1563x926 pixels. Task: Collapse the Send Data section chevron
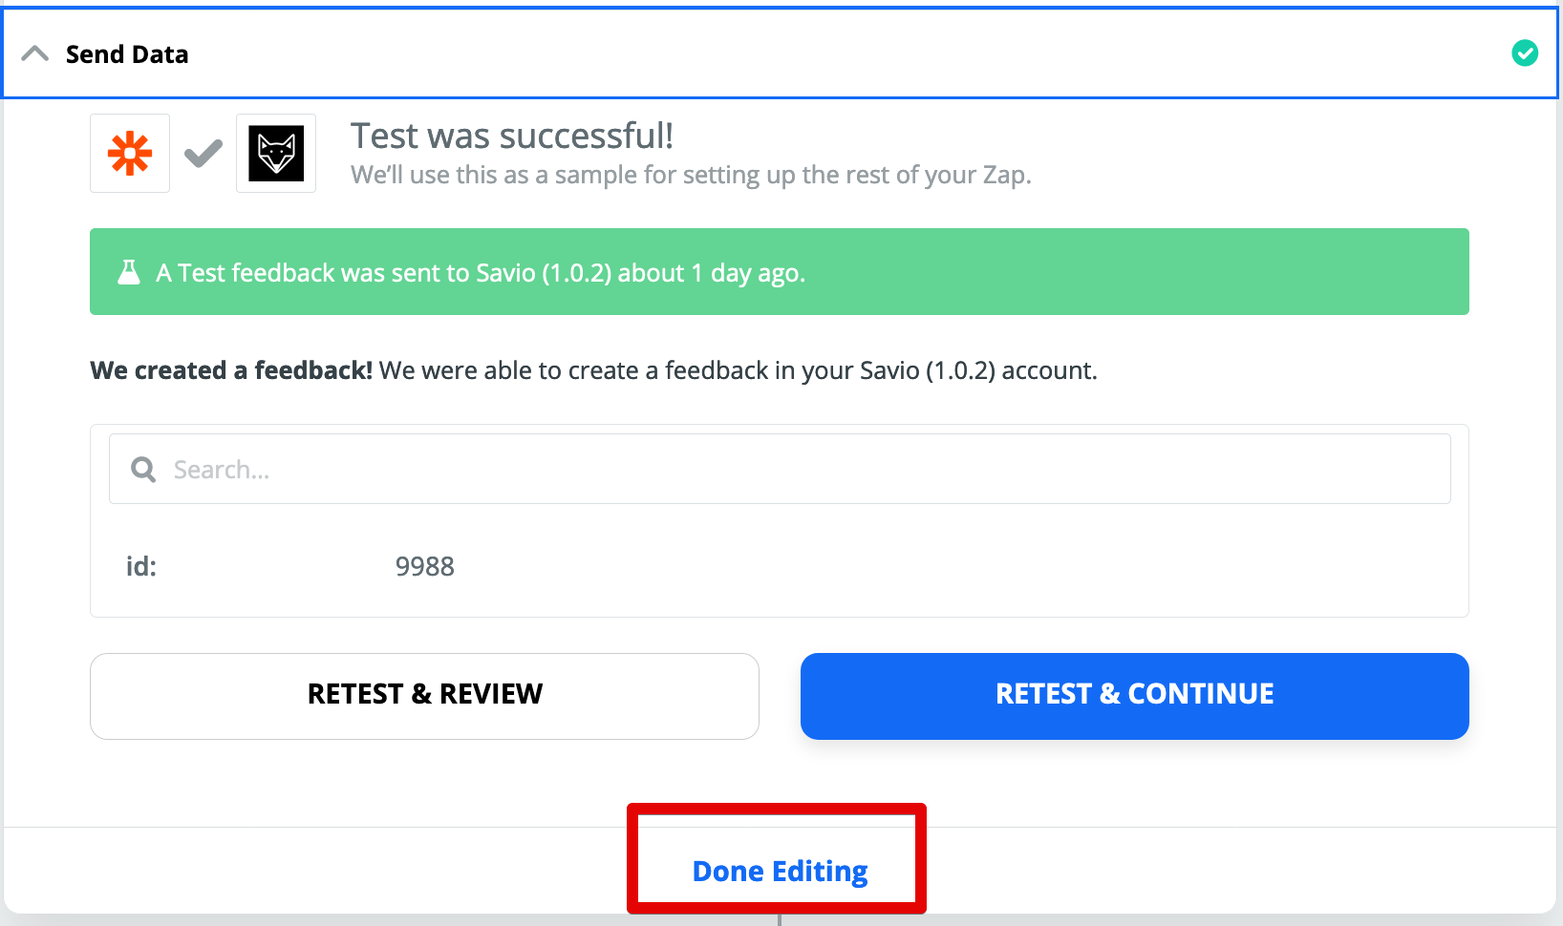[34, 54]
